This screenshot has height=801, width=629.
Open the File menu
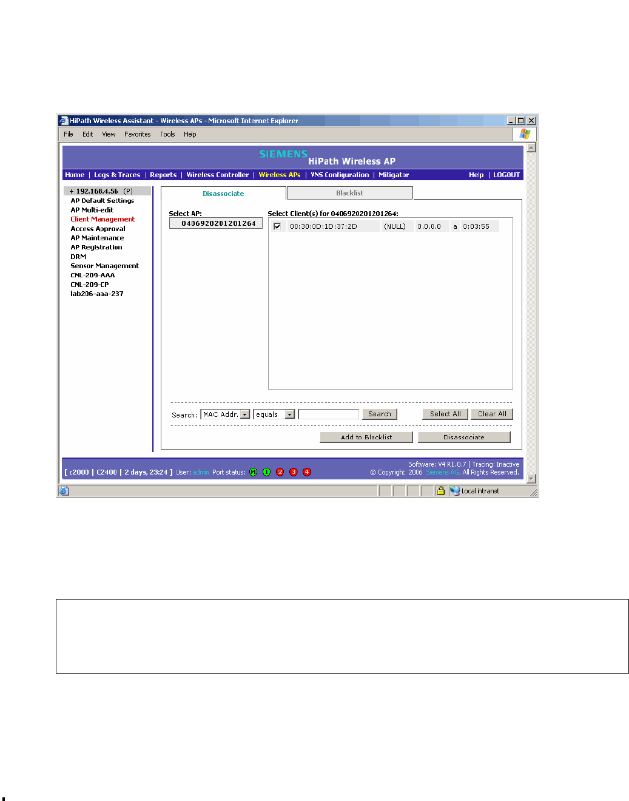click(x=69, y=134)
